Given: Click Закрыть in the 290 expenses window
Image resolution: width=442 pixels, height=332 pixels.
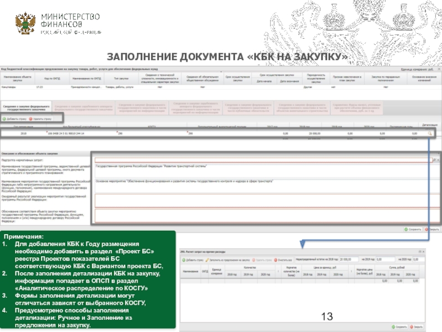Looking at the screenshot, I should [417, 327].
